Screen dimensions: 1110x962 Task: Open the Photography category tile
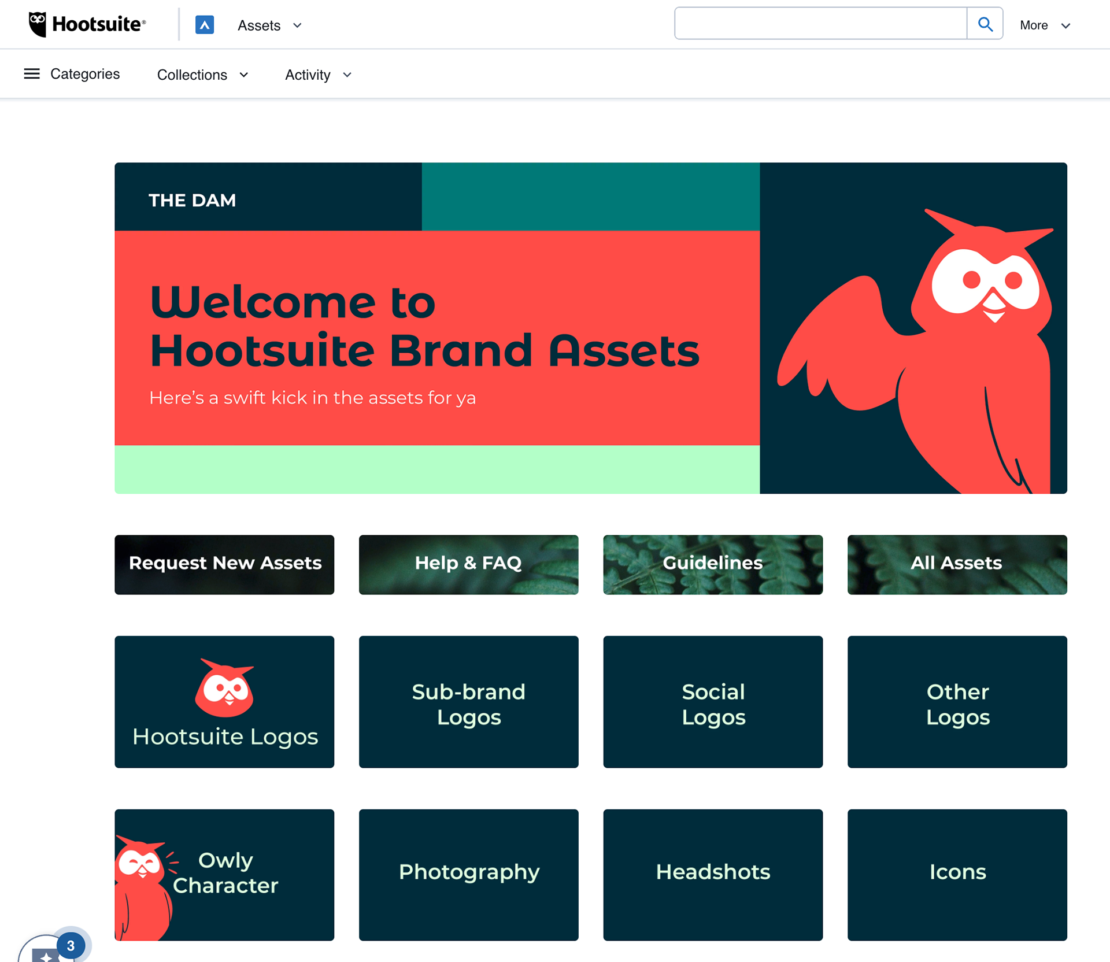click(x=468, y=875)
